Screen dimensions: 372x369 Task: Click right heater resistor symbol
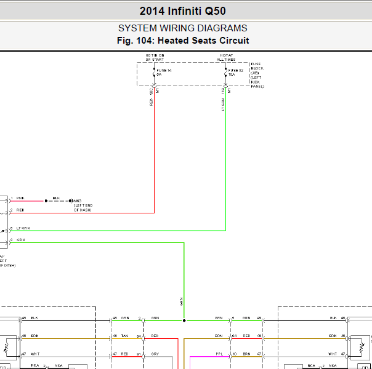[x=362, y=347]
